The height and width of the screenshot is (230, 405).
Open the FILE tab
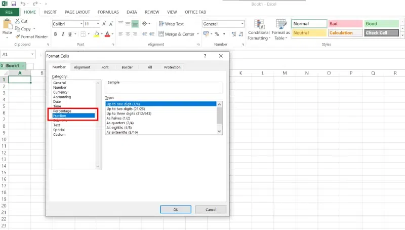click(9, 12)
